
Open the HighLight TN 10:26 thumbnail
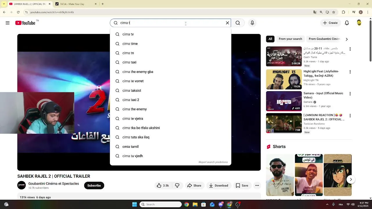tap(284, 79)
